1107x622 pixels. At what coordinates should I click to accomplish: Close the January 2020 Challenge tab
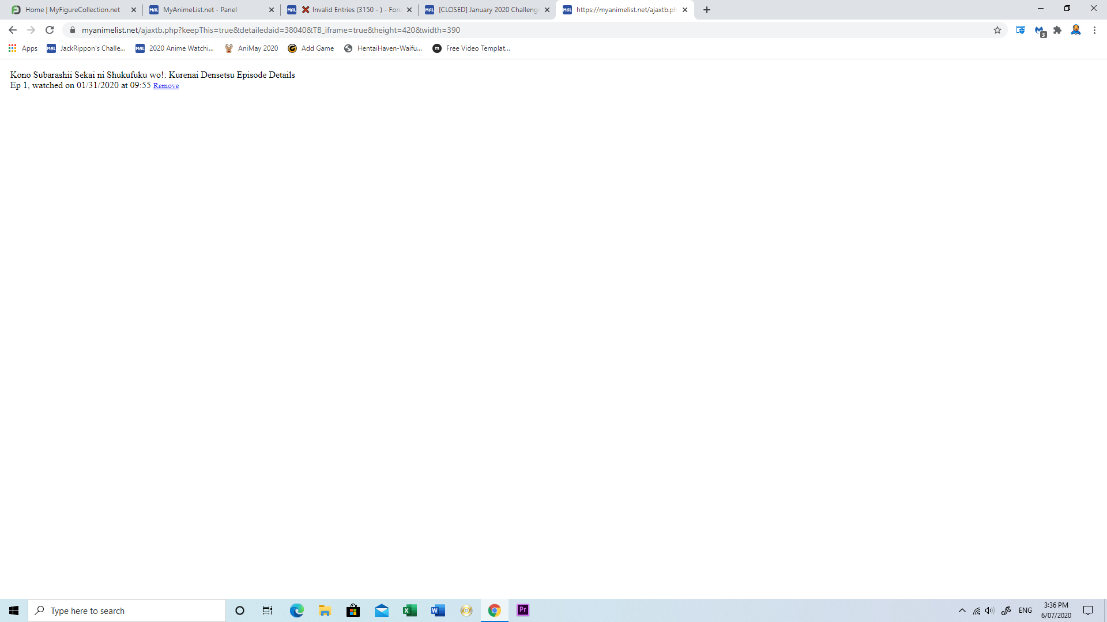547,10
